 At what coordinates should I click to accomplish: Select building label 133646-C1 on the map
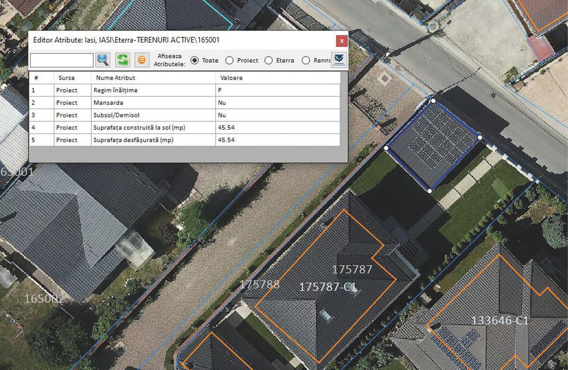499,320
